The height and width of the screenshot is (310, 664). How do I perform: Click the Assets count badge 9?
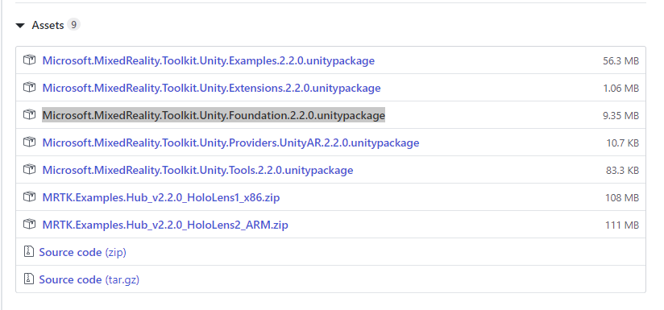(x=73, y=25)
